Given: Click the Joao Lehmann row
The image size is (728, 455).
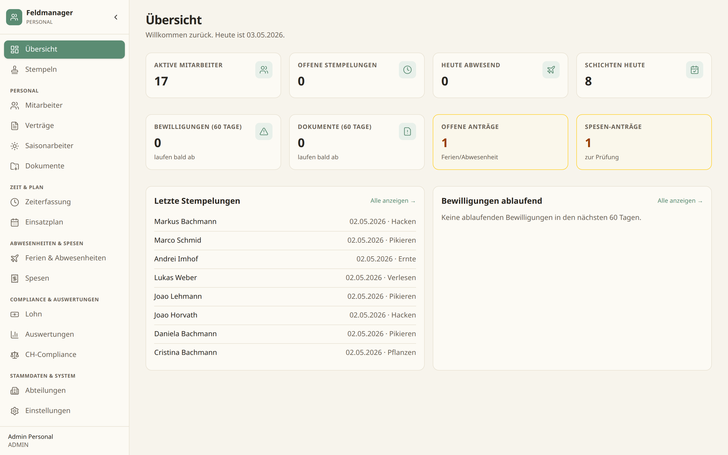Looking at the screenshot, I should tap(285, 297).
